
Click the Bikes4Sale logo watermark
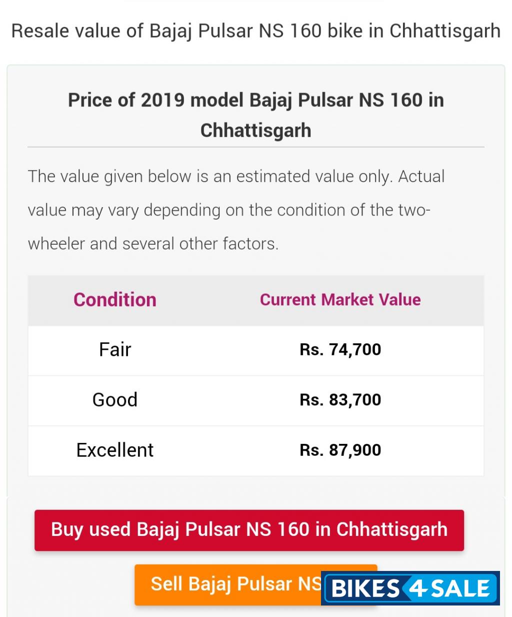point(410,588)
